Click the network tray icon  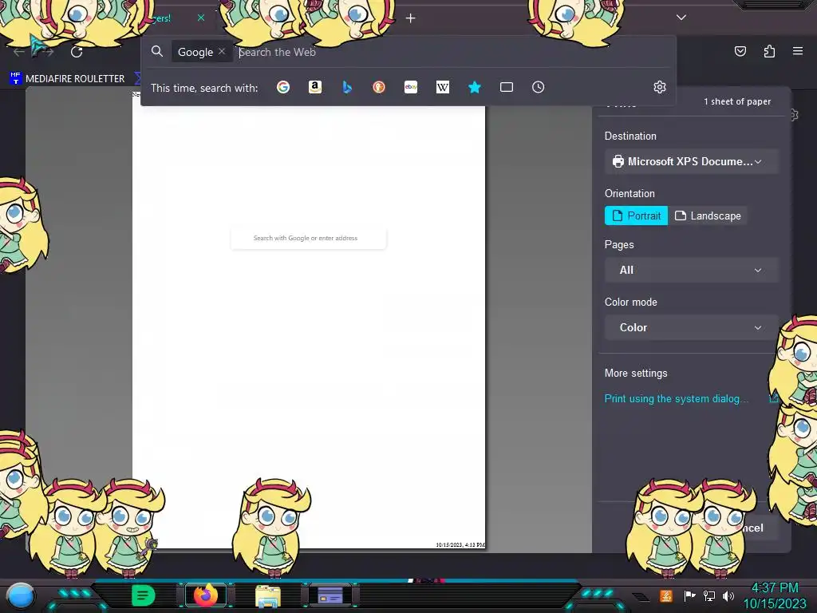709,595
